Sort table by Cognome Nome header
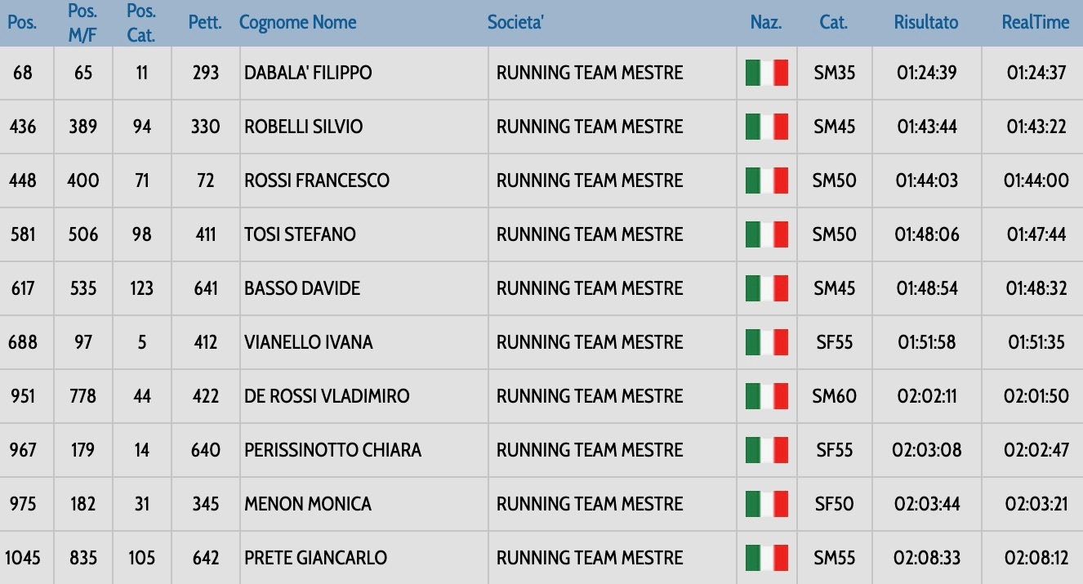1083x584 pixels. [297, 23]
